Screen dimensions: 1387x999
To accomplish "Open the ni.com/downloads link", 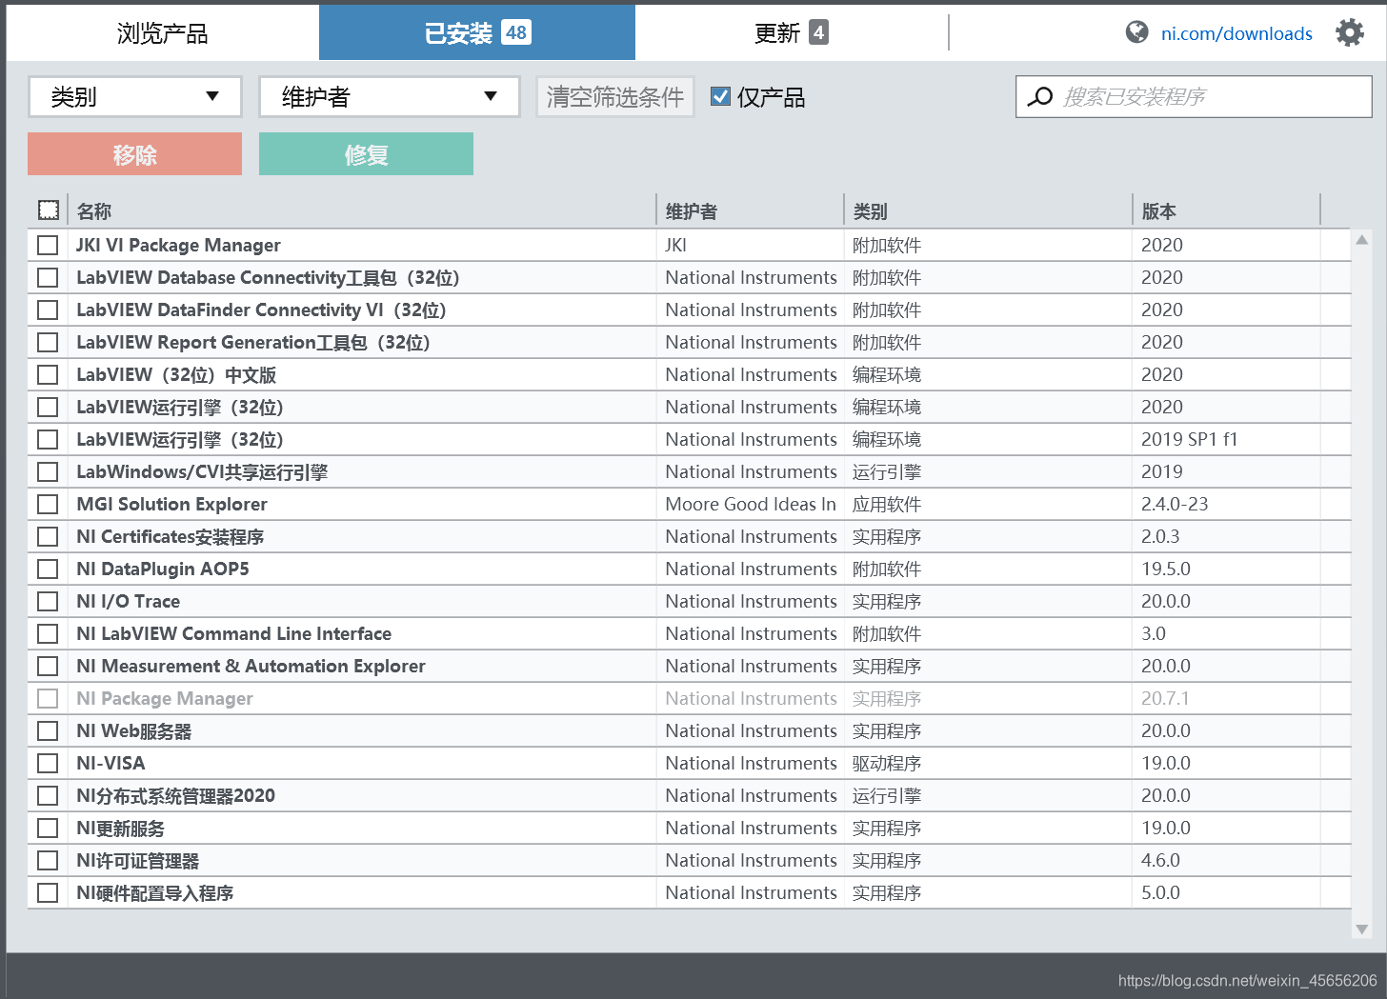I will [1236, 33].
